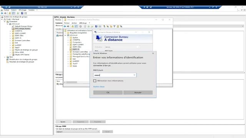Click Up folder icon in Active Directory toolbar

coord(73,26)
